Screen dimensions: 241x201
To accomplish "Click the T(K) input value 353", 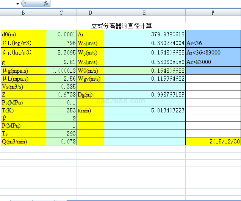I will pyautogui.click(x=61, y=110).
